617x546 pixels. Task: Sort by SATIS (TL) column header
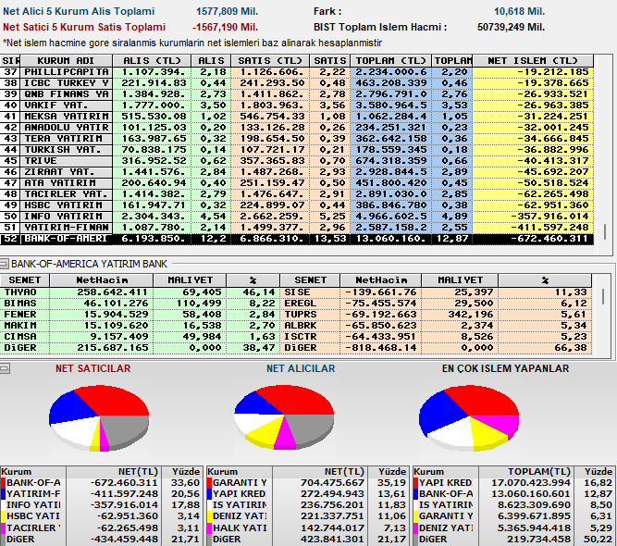pos(270,61)
